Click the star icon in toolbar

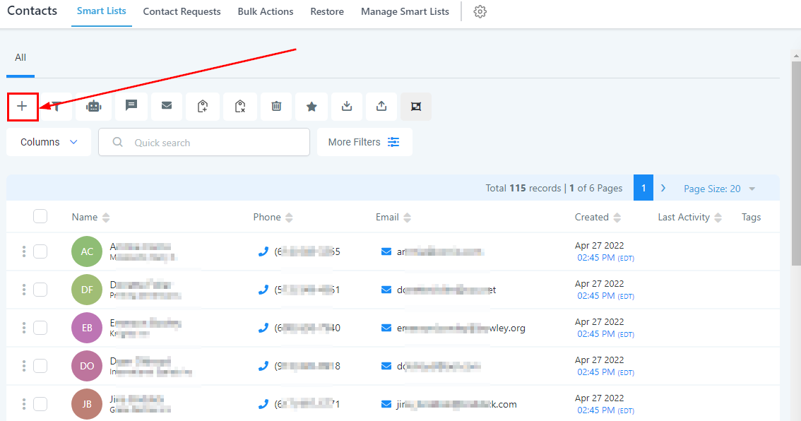(311, 106)
